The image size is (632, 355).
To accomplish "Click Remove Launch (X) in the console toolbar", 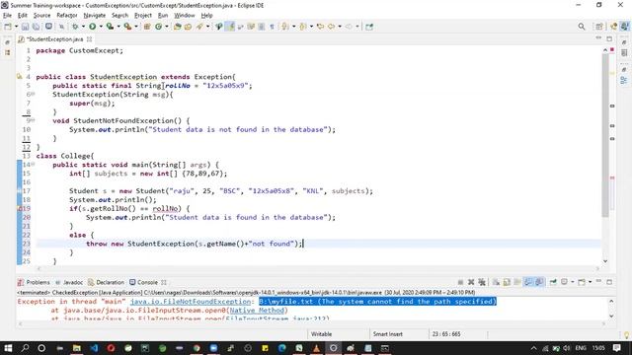I will (x=471, y=282).
